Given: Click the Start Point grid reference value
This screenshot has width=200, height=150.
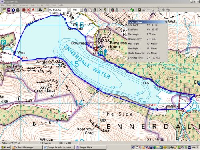Looking at the screenshot, I should pos(152,25).
